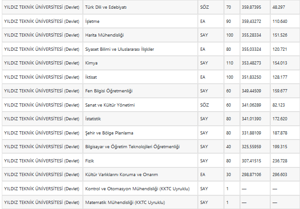Image resolution: width=300 pixels, height=209 pixels.
Task: Click the İstatistik program cell
Action: point(93,119)
